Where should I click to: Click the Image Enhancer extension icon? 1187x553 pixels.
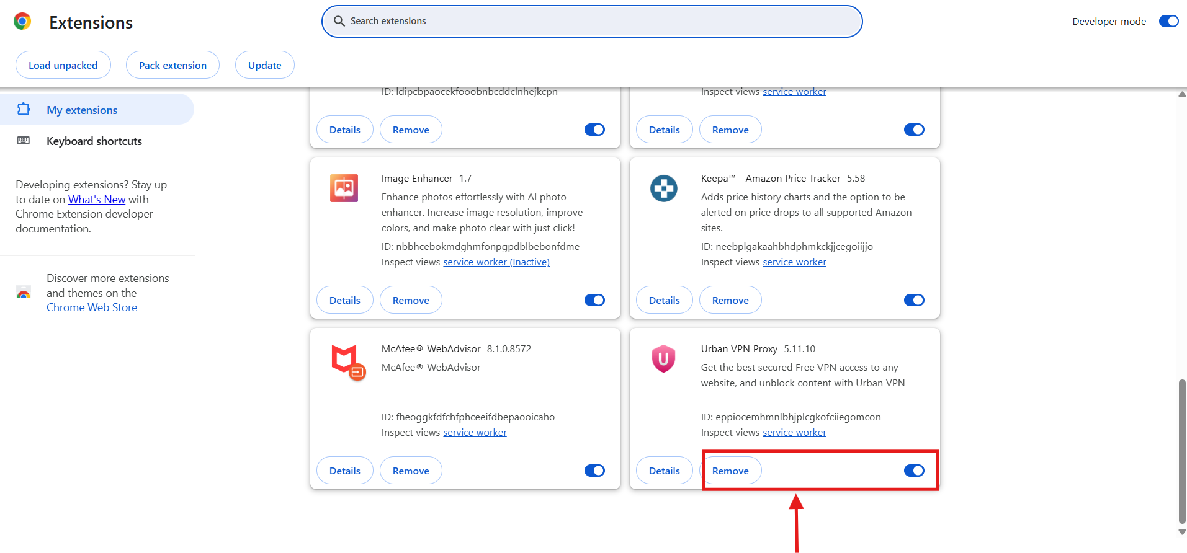tap(344, 188)
